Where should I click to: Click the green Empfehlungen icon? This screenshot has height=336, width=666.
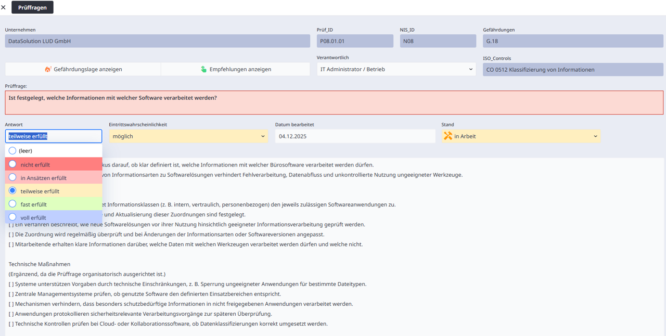[203, 69]
